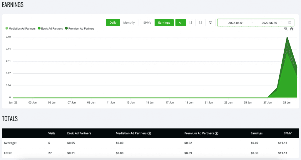The width and height of the screenshot is (301, 160).
Task: Filter chart by desktop monitor icon
Action: tap(210, 23)
